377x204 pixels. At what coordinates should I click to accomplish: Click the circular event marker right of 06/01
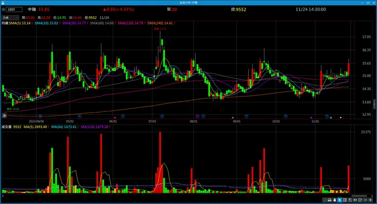(x=123, y=116)
